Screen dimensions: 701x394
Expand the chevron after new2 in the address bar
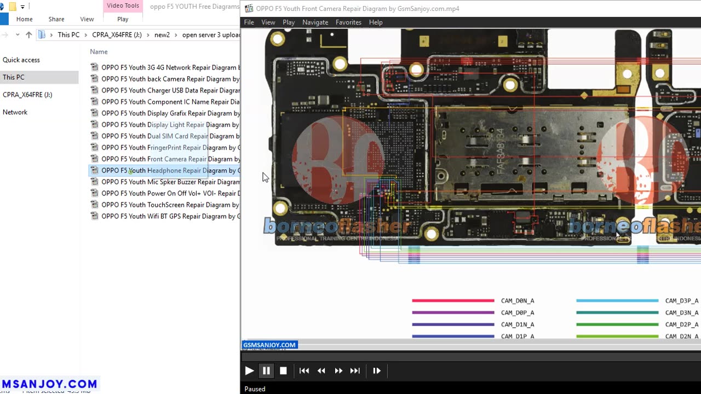pos(176,34)
